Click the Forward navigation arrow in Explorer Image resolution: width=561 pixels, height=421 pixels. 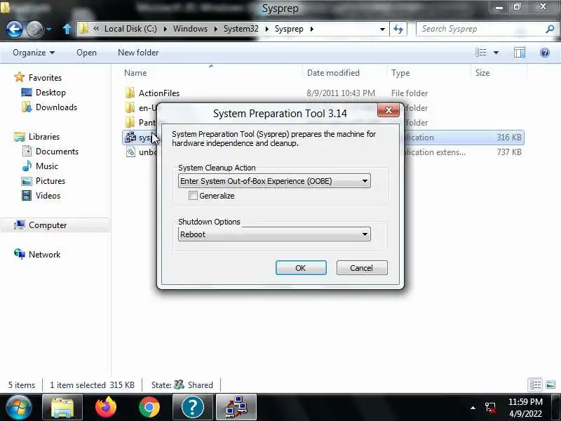[34, 29]
